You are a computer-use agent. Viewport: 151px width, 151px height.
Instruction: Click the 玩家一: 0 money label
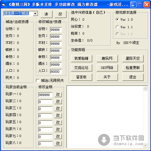[x=13, y=94]
